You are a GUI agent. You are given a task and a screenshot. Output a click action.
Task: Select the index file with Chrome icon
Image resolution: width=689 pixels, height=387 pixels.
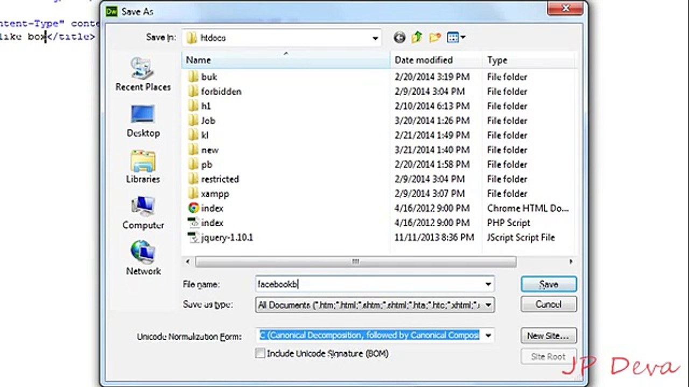(193, 208)
